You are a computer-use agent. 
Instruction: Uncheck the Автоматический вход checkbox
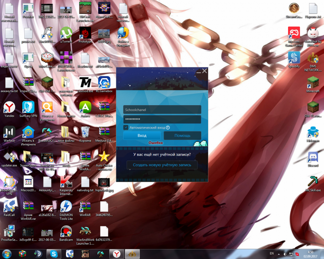point(126,128)
